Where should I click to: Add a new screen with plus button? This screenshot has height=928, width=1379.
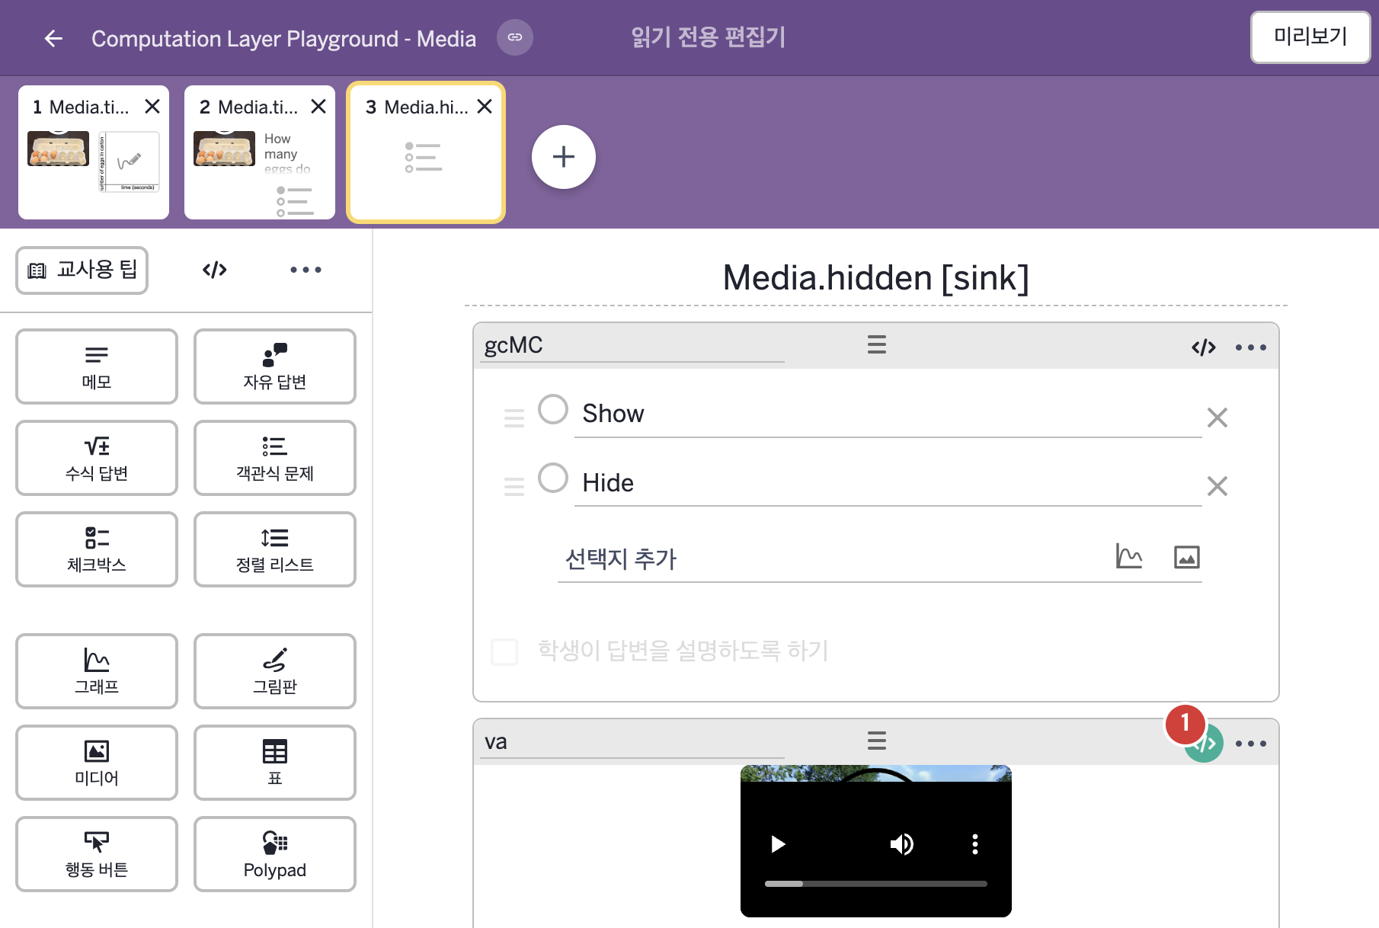pos(564,157)
